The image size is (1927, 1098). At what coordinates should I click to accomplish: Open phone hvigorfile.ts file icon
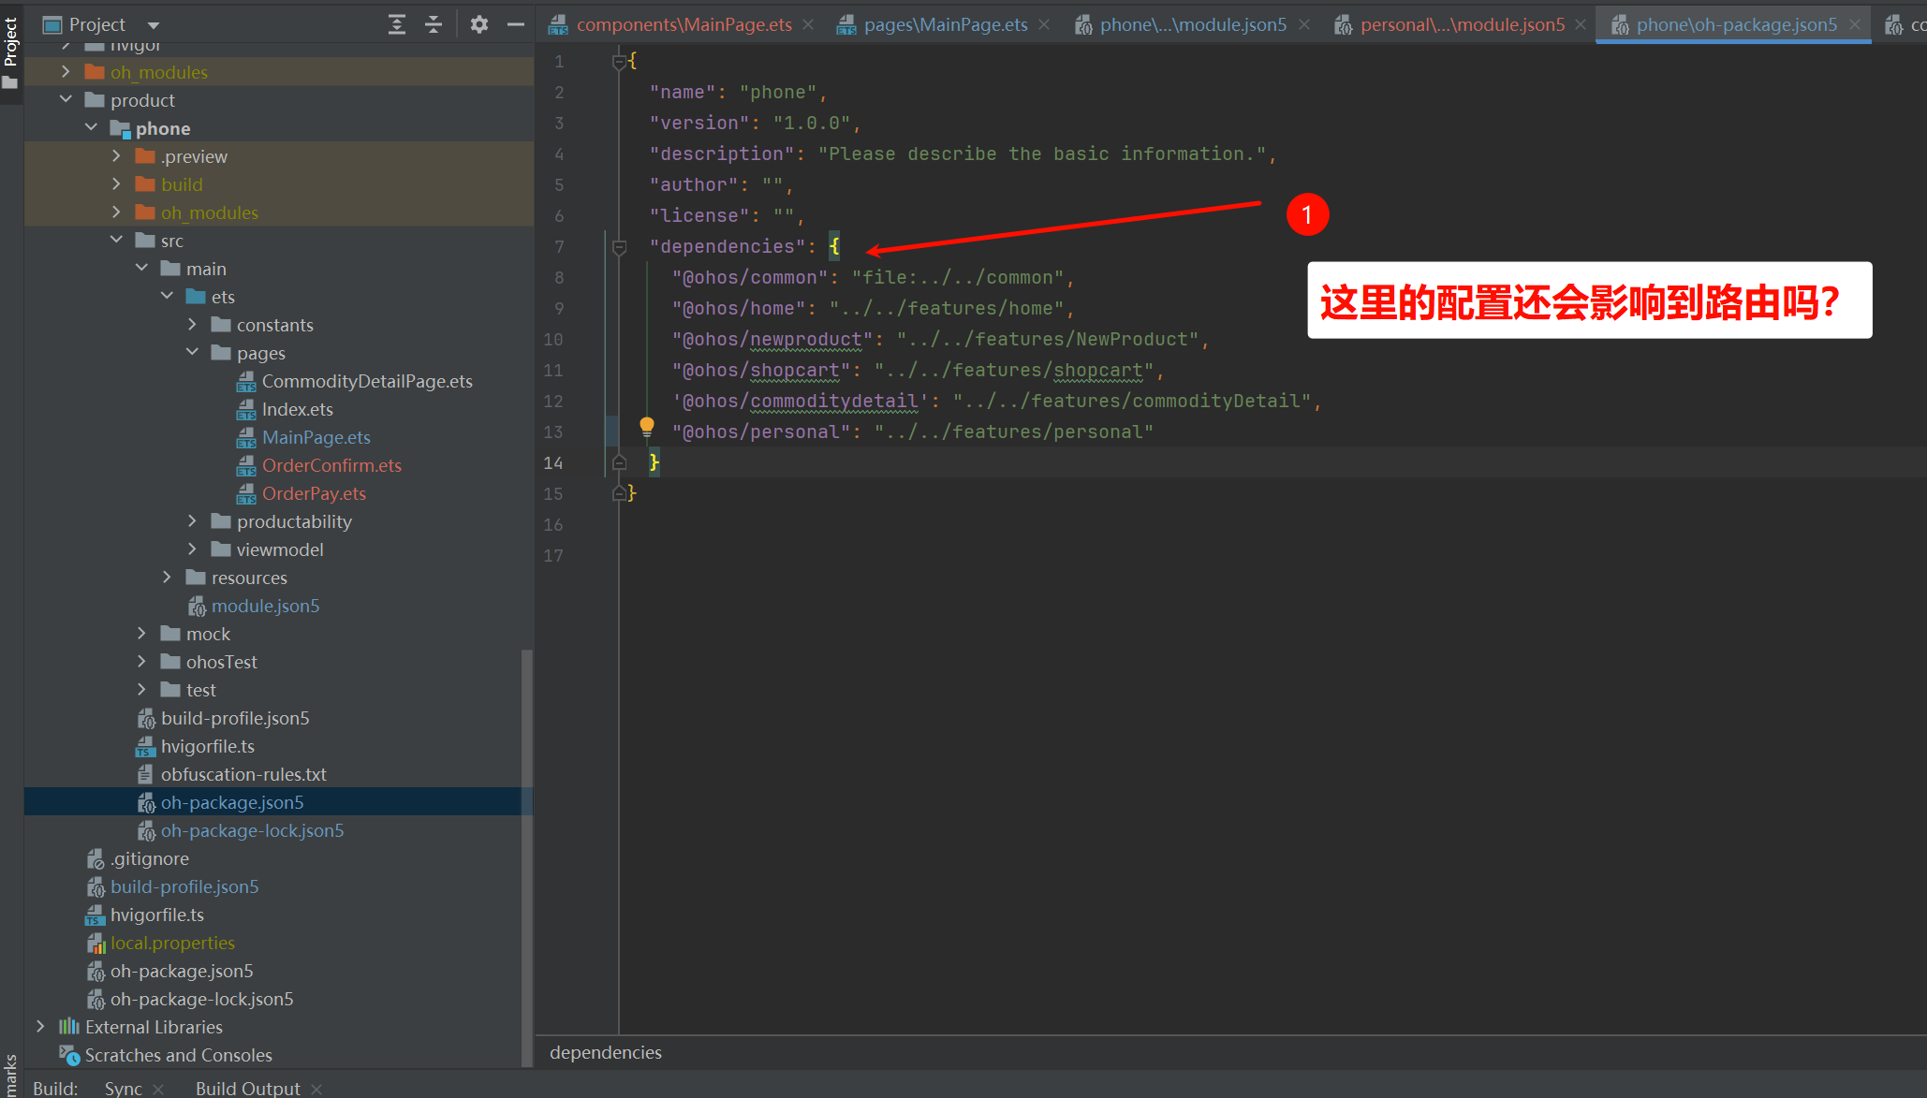coord(144,747)
